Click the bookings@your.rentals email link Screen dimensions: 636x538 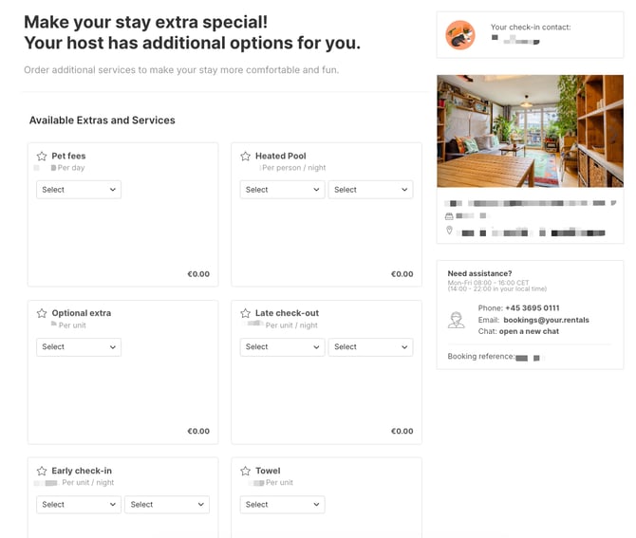[546, 320]
